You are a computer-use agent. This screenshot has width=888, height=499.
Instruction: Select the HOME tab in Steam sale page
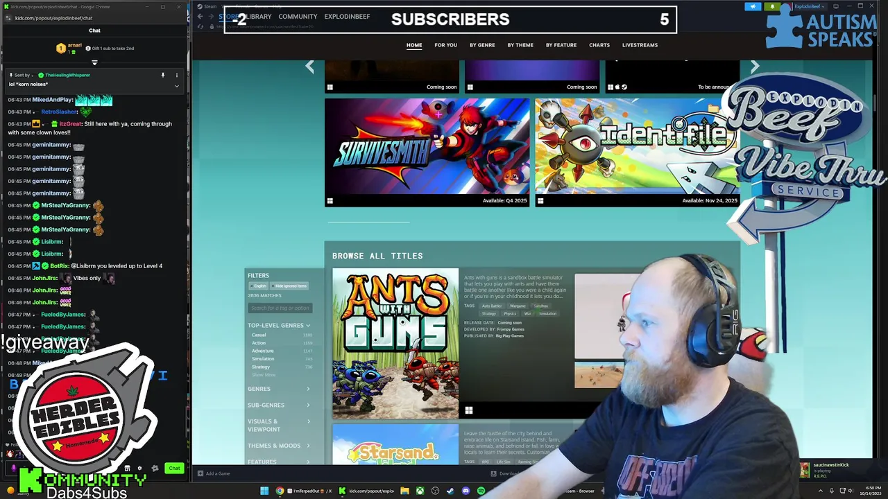[414, 45]
